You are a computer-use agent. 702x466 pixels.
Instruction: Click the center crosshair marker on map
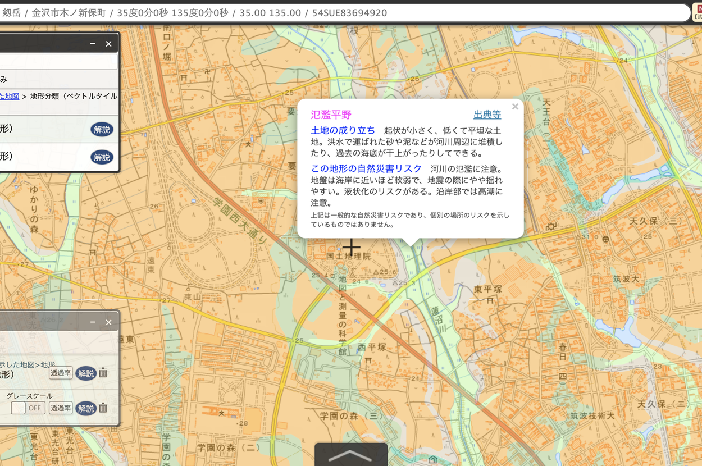click(352, 246)
